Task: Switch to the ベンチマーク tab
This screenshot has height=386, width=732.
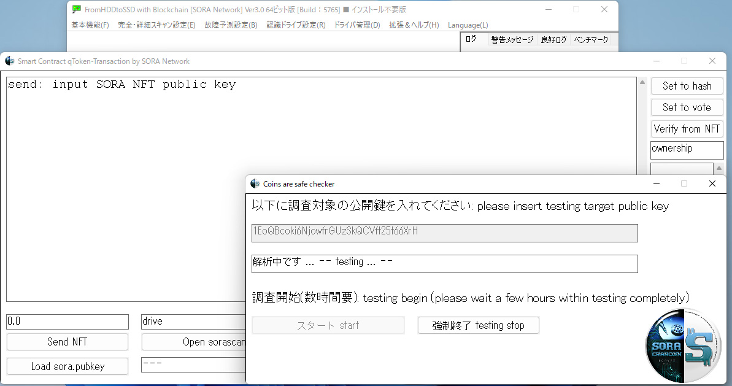Action: point(591,40)
